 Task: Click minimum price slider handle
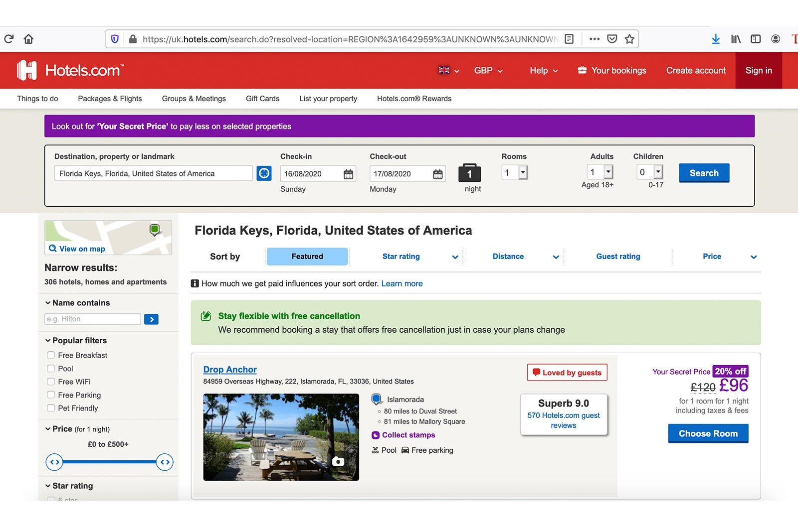(54, 462)
